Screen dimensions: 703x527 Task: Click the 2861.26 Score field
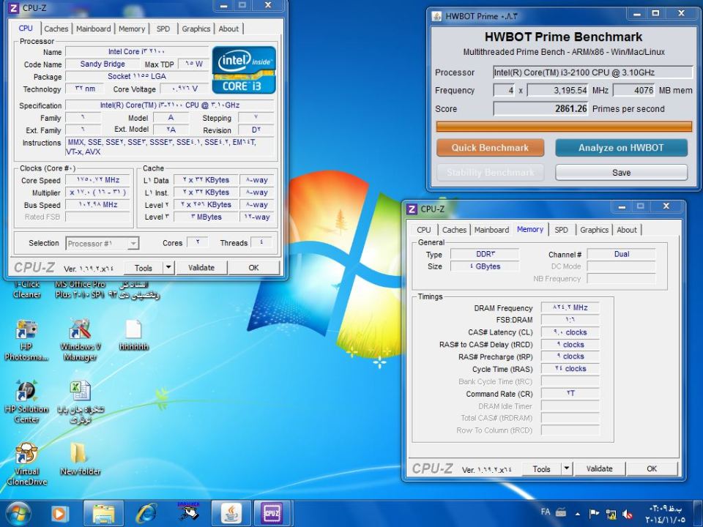tap(540, 108)
